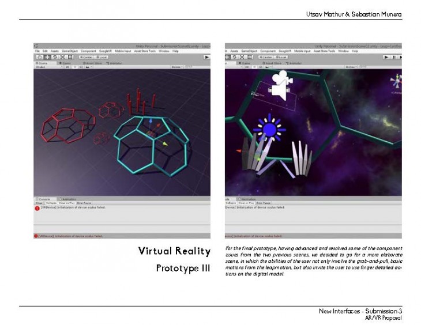Switch to the Game tab in left window
The width and height of the screenshot is (421, 325).
pos(65,62)
